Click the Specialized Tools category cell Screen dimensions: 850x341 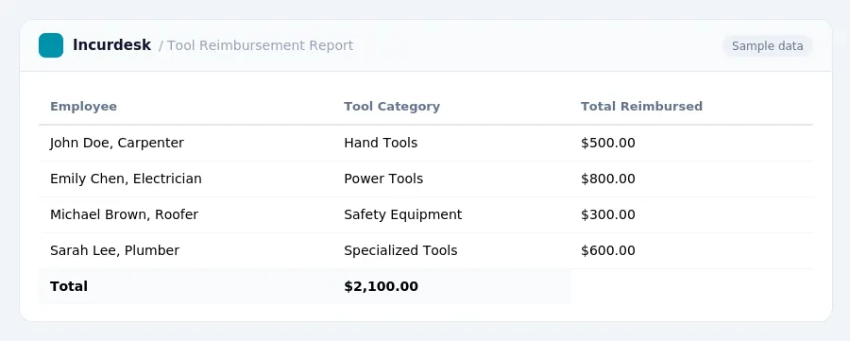pos(400,250)
